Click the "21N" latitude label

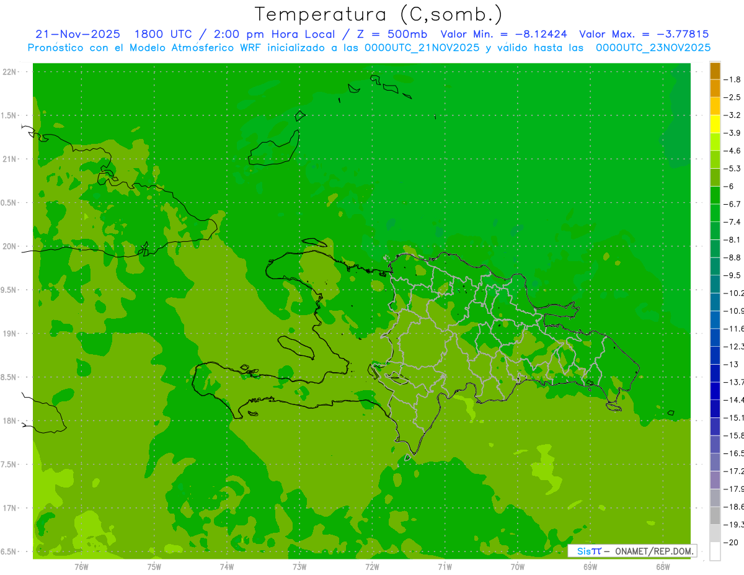(x=9, y=159)
